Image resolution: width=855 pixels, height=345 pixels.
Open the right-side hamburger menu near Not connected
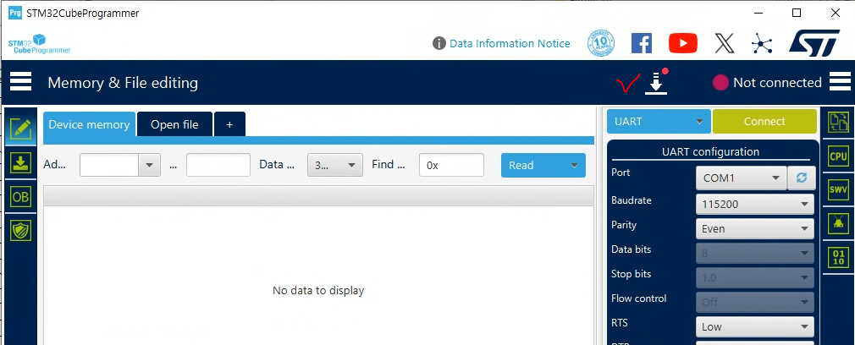(840, 82)
